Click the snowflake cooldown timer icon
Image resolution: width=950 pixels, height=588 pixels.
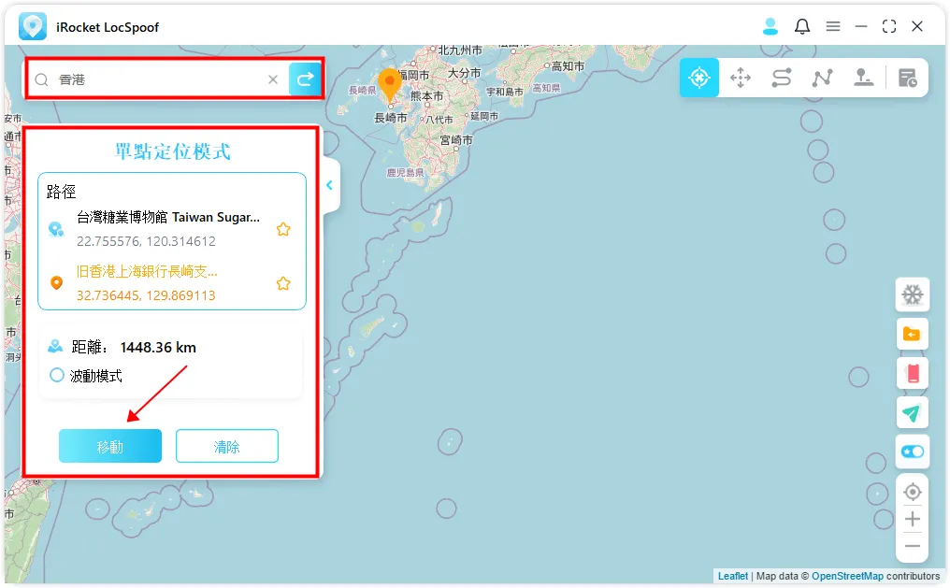point(912,294)
